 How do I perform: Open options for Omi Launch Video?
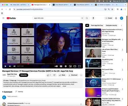(123, 70)
